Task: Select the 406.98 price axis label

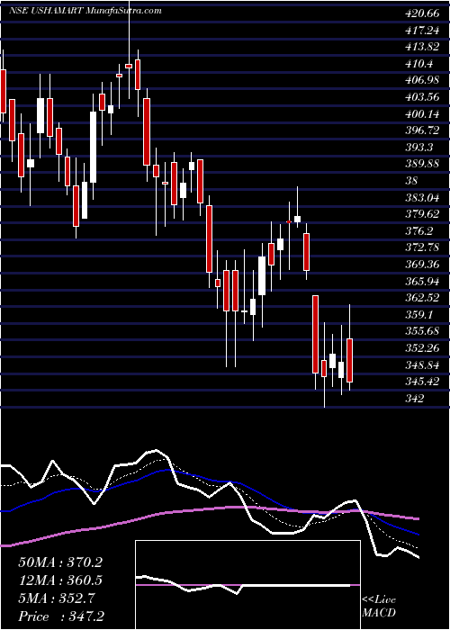Action: pyautogui.click(x=421, y=80)
